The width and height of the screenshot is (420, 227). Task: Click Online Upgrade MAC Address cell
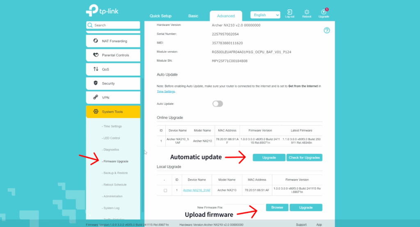(x=227, y=141)
